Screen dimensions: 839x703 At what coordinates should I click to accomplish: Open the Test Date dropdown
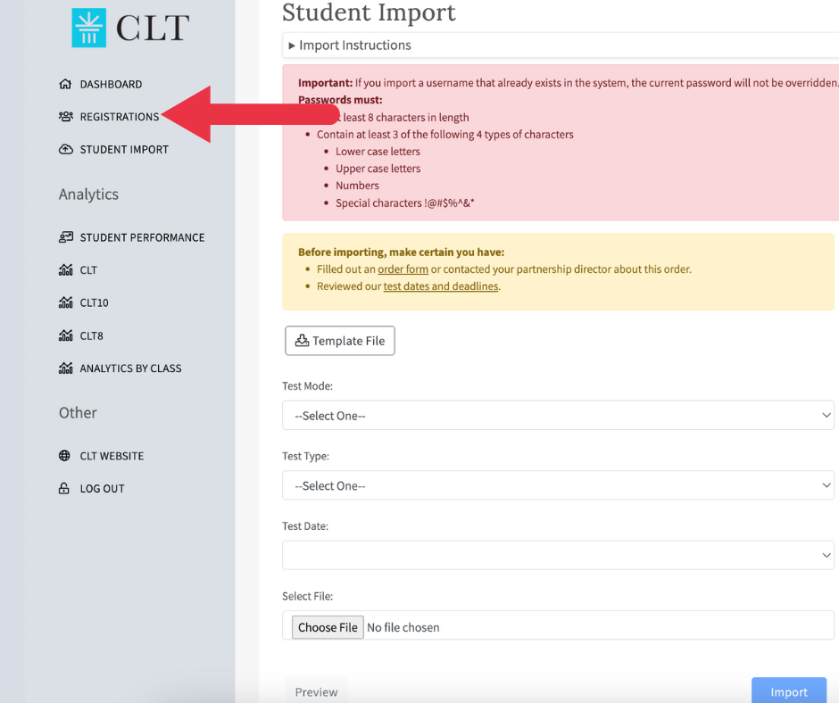point(558,555)
